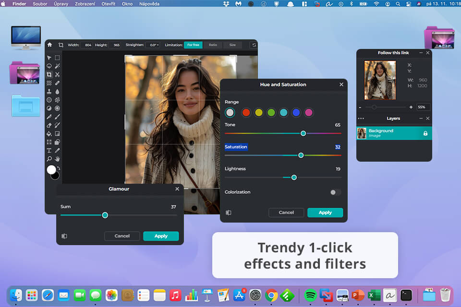Select the Zoom magnifier tool
The image size is (461, 307).
click(49, 159)
